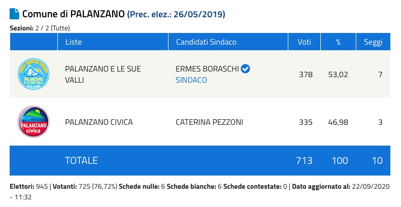Viewport: 401px width, 207px height.
Task: Click the Voti column header
Action: tap(304, 42)
